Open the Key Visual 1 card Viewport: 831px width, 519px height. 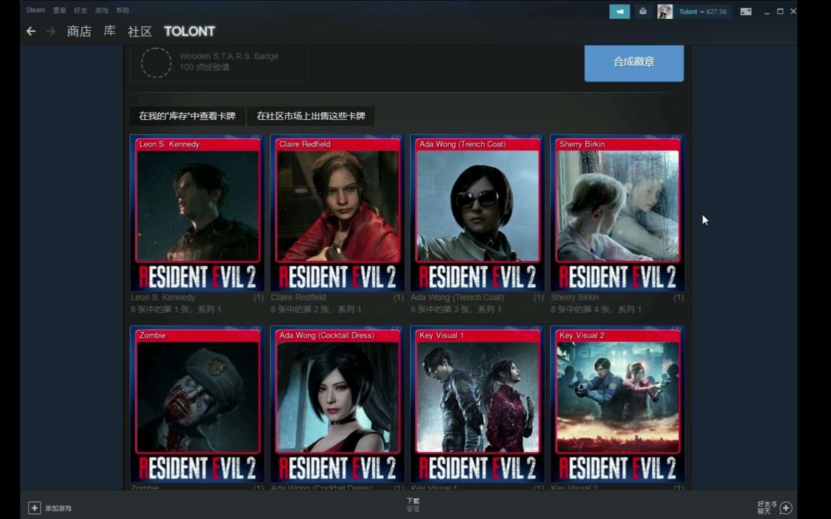point(478,404)
